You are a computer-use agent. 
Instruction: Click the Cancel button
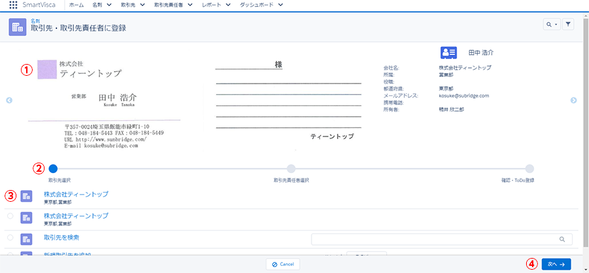click(x=283, y=264)
